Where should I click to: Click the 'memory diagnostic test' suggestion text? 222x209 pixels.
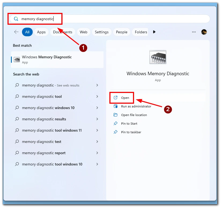pyautogui.click(x=42, y=142)
